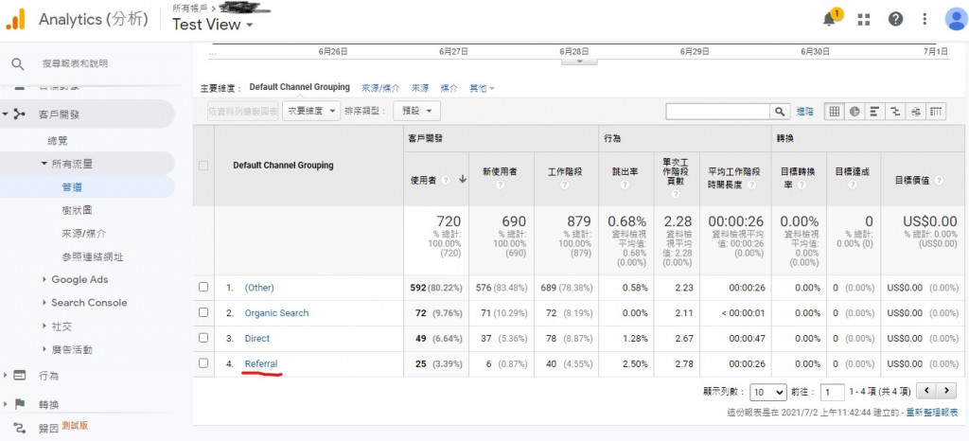Switch to the data table view icon

click(835, 112)
